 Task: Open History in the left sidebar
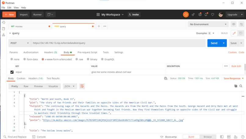3,23
